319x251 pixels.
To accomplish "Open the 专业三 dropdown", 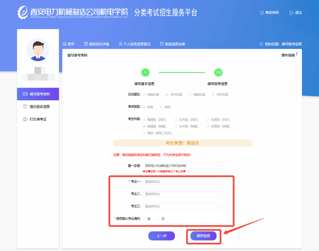I will click(x=182, y=206).
